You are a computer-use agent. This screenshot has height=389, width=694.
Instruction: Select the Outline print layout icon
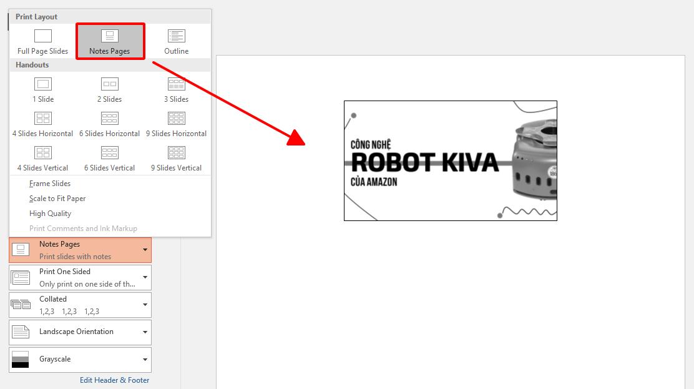tap(176, 36)
